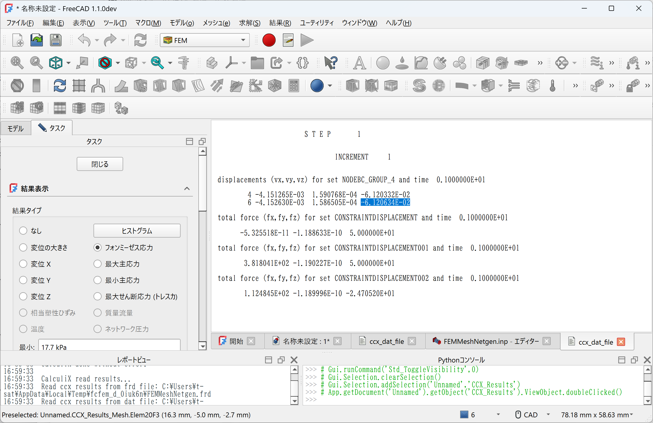This screenshot has width=653, height=423.
Task: Open the FEM workbench dropdown
Action: tap(204, 40)
